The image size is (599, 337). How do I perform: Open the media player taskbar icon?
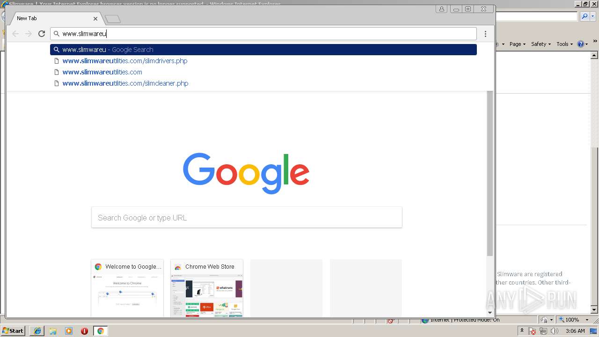coord(69,331)
